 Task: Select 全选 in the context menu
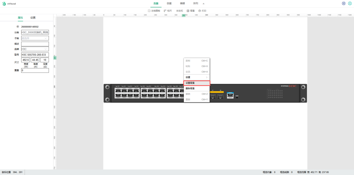tap(197, 72)
